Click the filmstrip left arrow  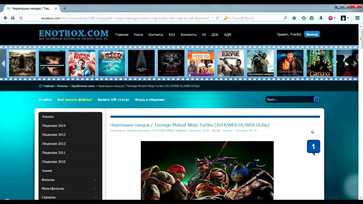click(3, 63)
